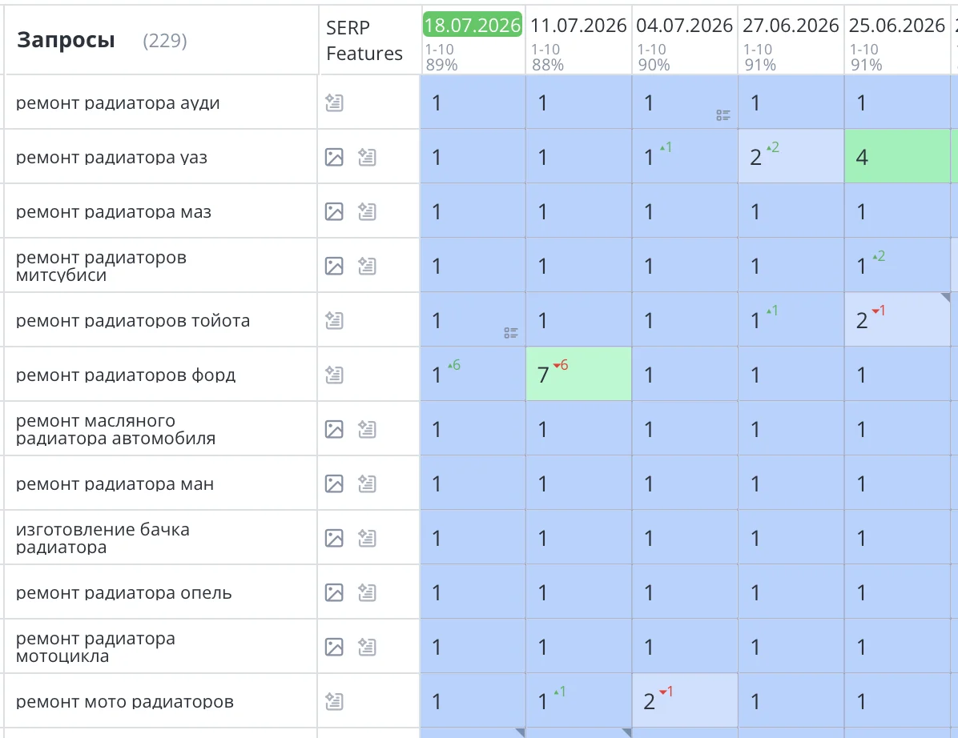Click митсубиси 25.06.2026 cell with +2 change
958x738 pixels.
tap(897, 265)
